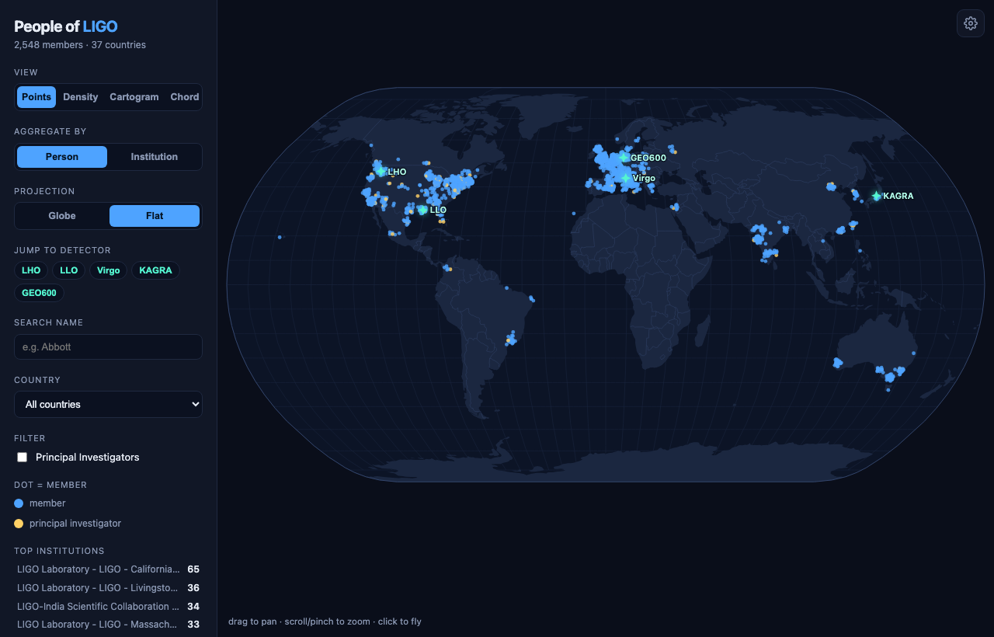Click the LHO label on the map
The width and height of the screenshot is (994, 637).
click(397, 172)
